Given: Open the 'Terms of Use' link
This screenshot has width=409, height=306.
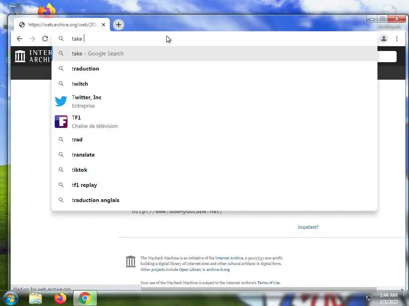Looking at the screenshot, I should 269,282.
